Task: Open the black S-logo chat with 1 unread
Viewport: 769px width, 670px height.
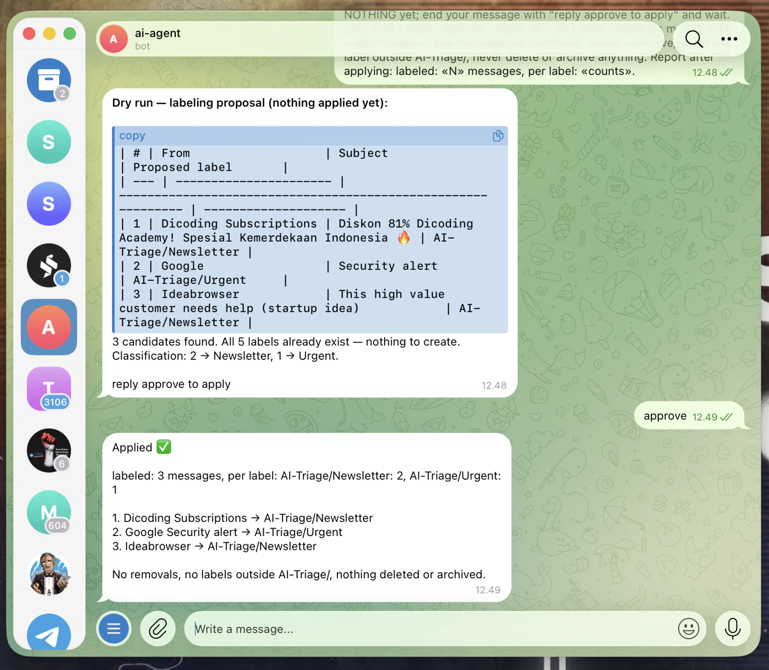Action: pyautogui.click(x=49, y=266)
